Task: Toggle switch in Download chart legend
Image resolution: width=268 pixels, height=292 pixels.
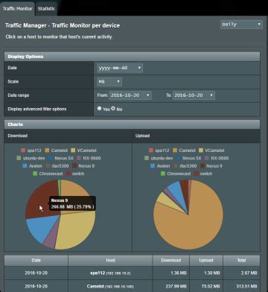Action: coord(75,174)
